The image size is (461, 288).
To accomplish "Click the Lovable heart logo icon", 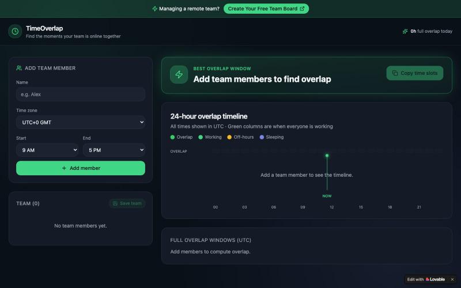I will [428, 279].
